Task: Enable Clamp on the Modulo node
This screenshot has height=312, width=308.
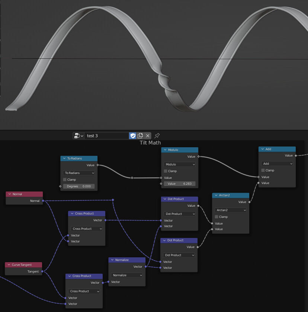Action: [165, 171]
